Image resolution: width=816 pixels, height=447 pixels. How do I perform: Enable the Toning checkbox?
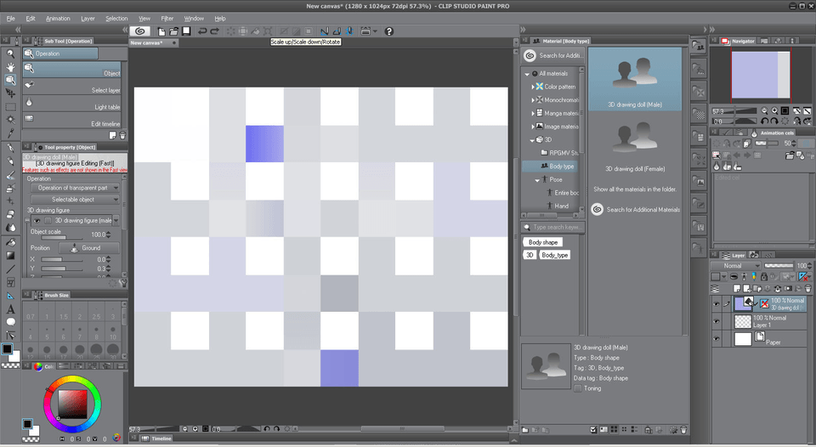tap(577, 388)
